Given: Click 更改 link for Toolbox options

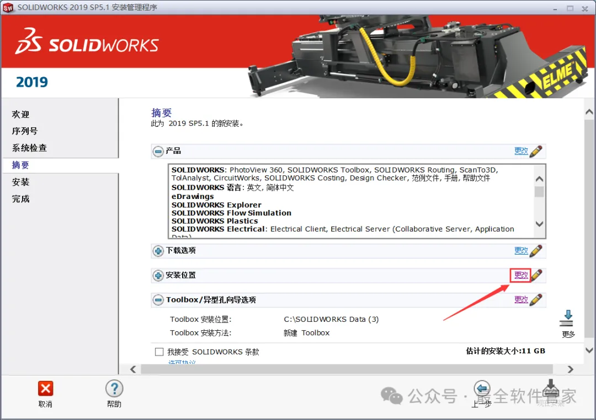Looking at the screenshot, I should point(521,299).
